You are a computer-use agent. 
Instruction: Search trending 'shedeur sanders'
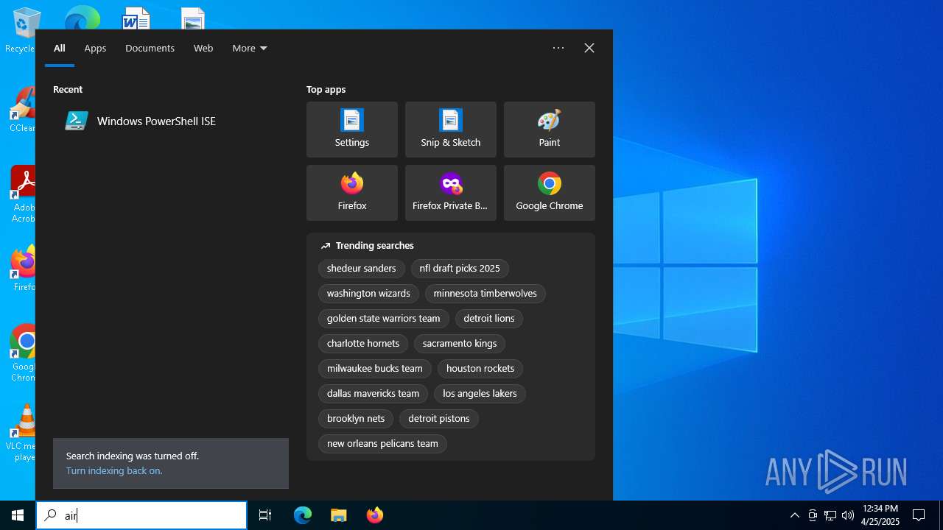coord(362,269)
